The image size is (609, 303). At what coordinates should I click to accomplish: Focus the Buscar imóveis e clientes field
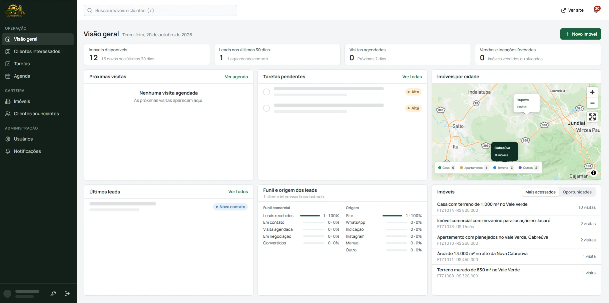point(160,10)
